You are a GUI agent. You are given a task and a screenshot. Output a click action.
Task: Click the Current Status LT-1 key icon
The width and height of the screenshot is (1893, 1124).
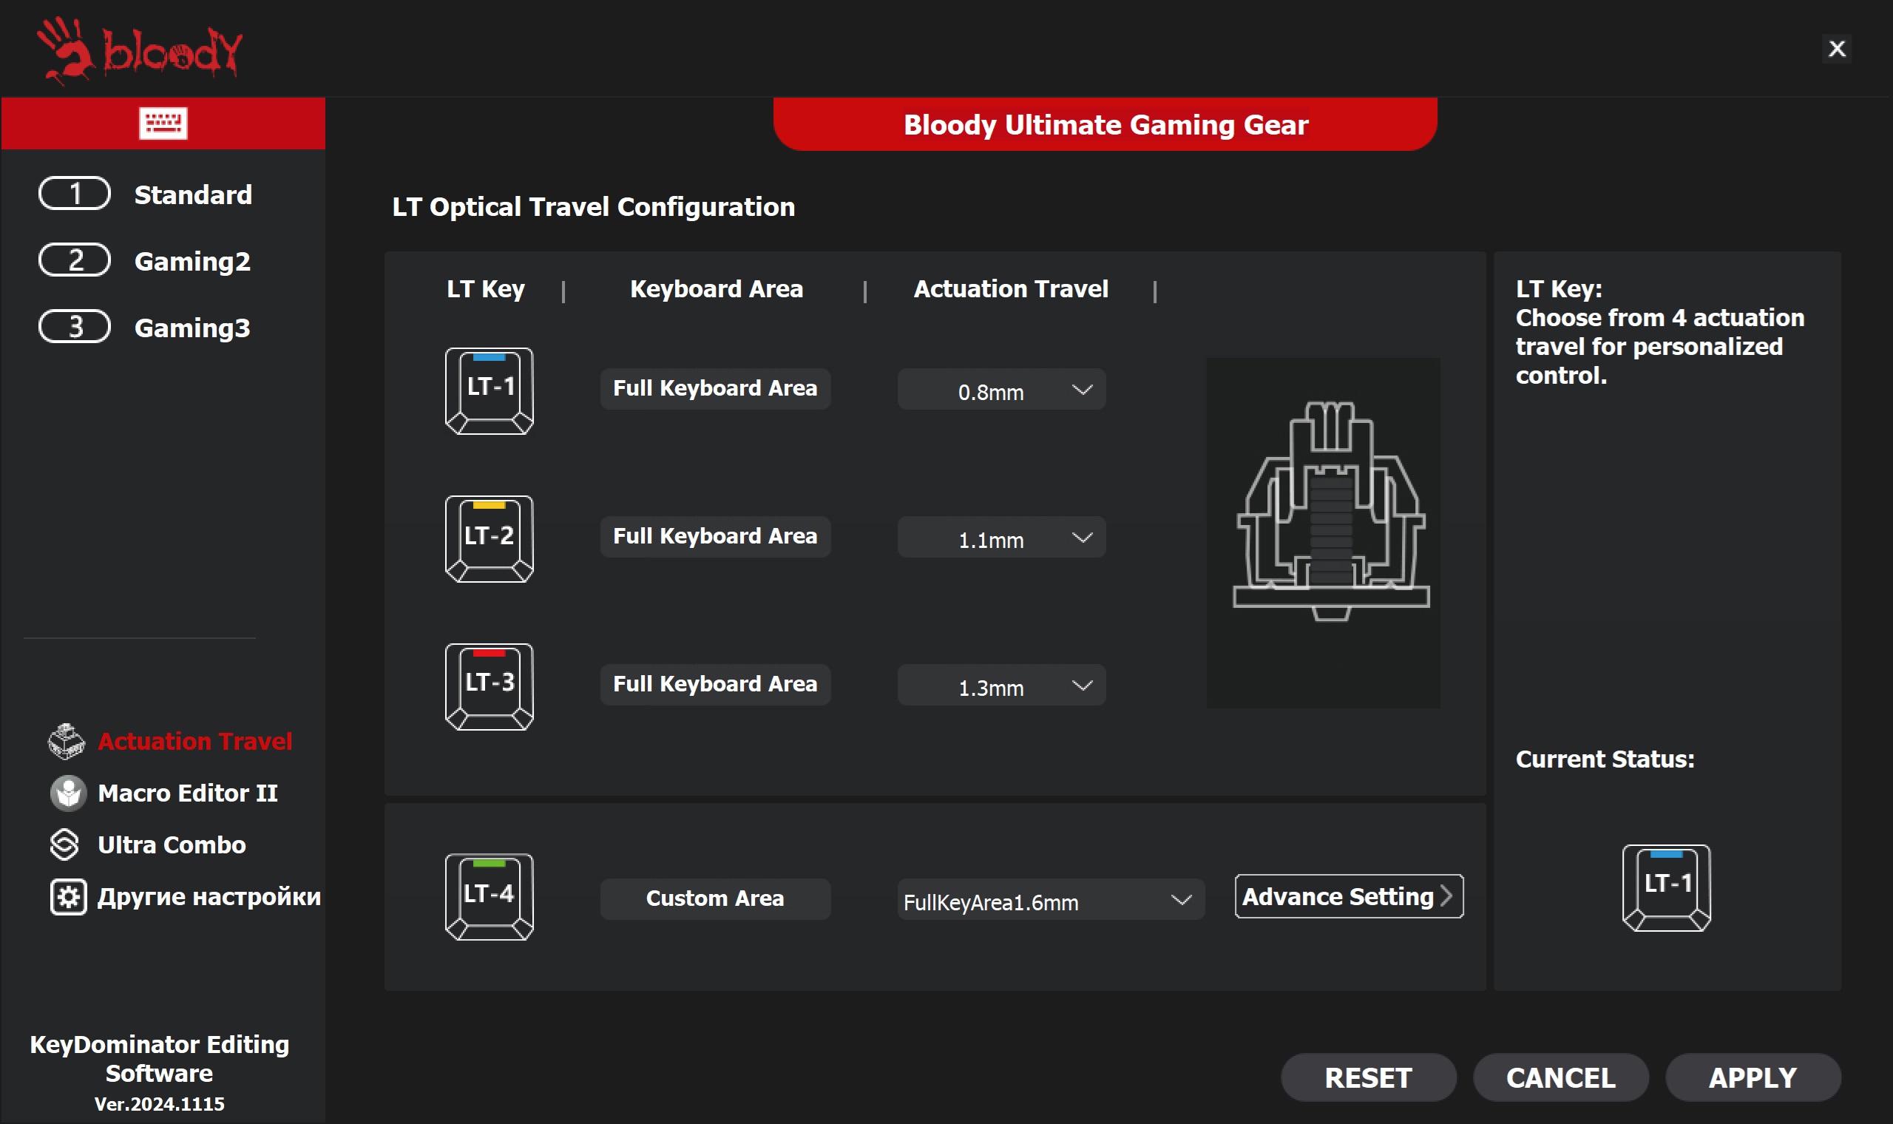coord(1666,887)
